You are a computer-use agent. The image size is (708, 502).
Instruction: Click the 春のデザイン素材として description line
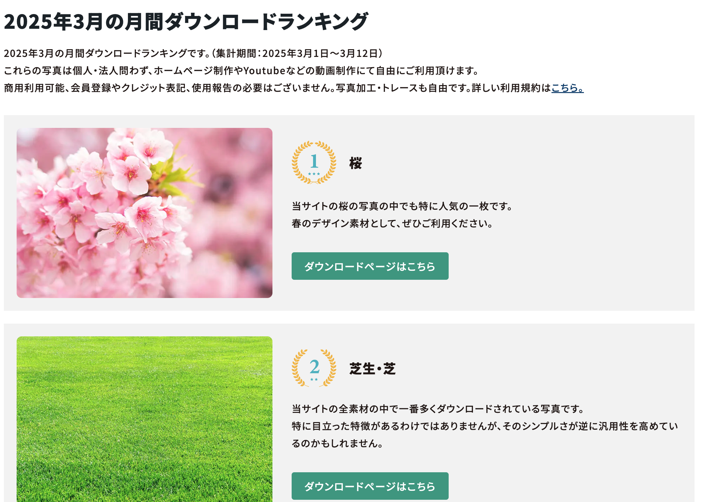392,224
